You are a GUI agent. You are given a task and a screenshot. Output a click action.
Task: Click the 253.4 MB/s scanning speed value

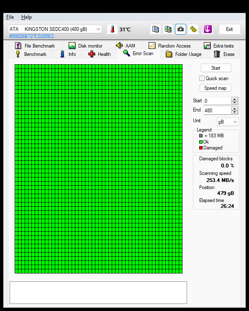click(x=220, y=180)
